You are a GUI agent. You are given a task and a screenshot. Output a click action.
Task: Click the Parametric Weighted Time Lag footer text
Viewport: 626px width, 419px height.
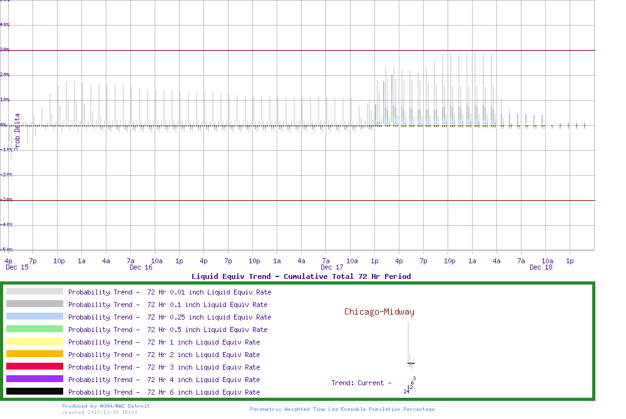[x=342, y=409]
